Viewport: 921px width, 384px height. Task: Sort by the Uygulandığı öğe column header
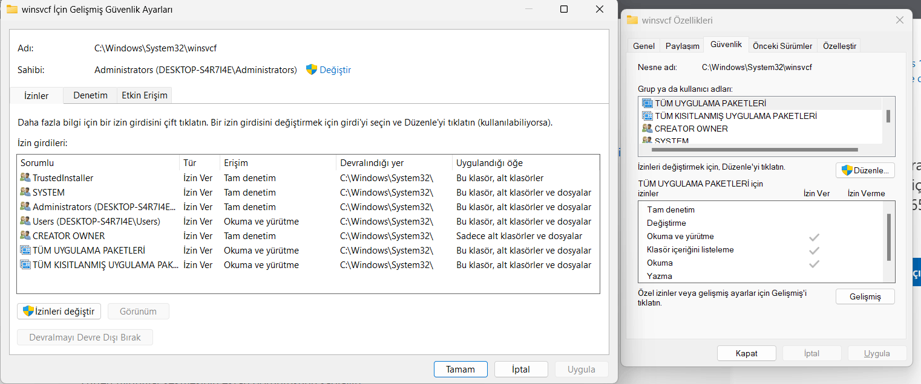(x=525, y=163)
